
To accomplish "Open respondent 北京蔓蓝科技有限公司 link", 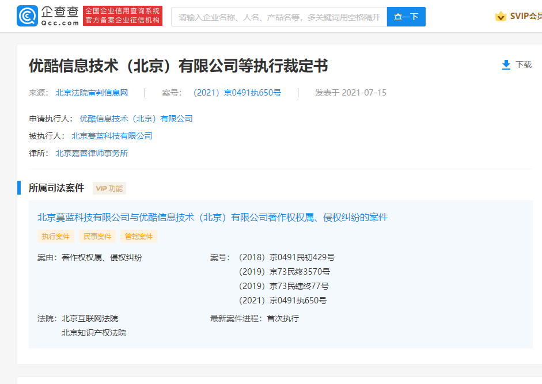I will pyautogui.click(x=112, y=136).
